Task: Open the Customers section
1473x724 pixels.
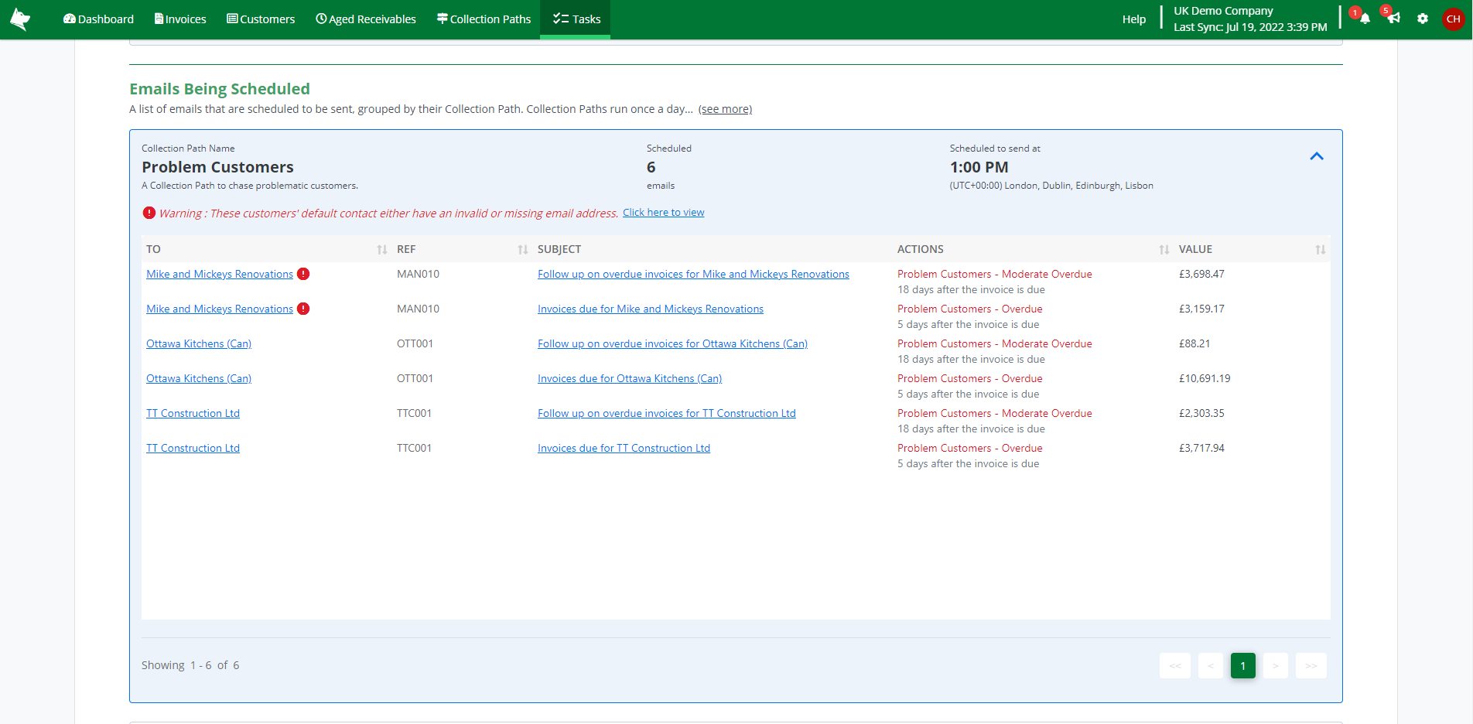Action: [x=261, y=19]
